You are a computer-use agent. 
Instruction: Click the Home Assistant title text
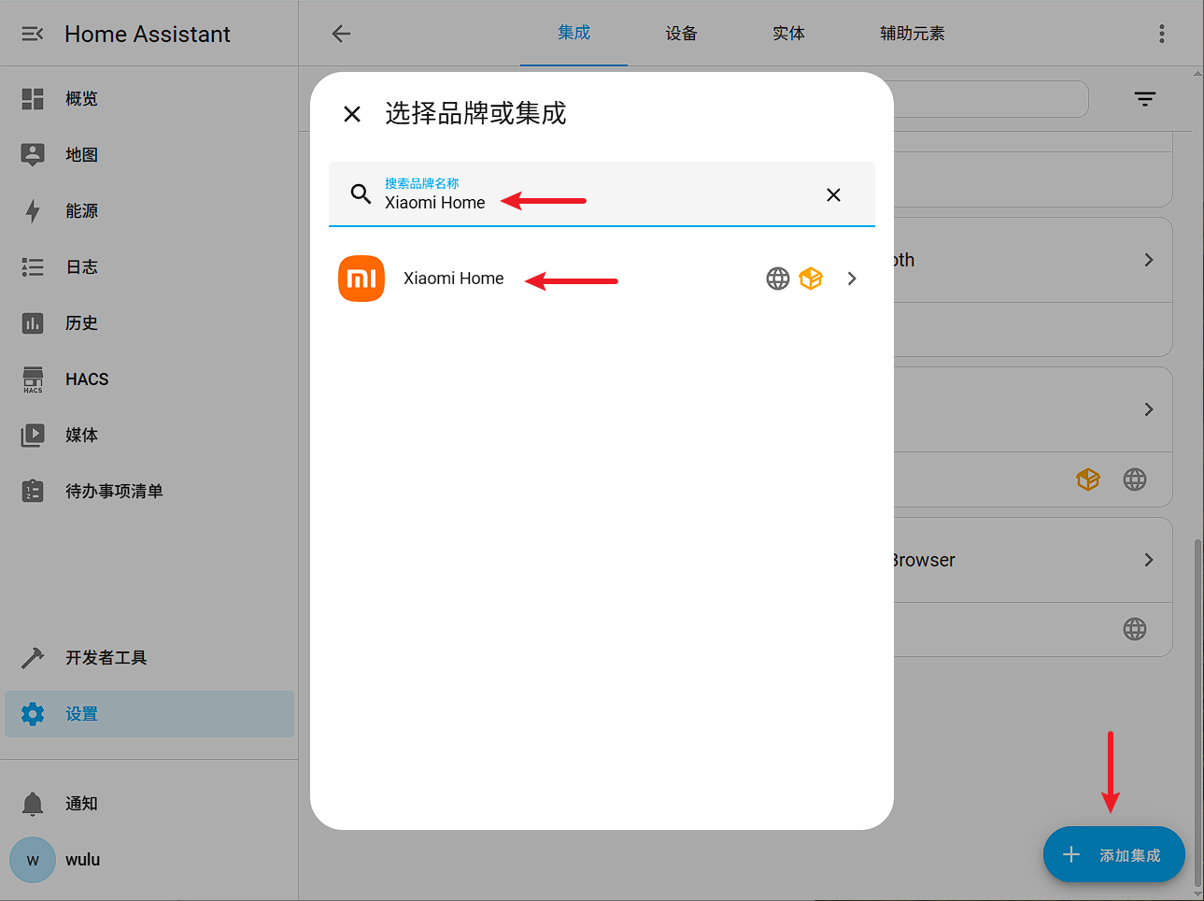click(148, 34)
